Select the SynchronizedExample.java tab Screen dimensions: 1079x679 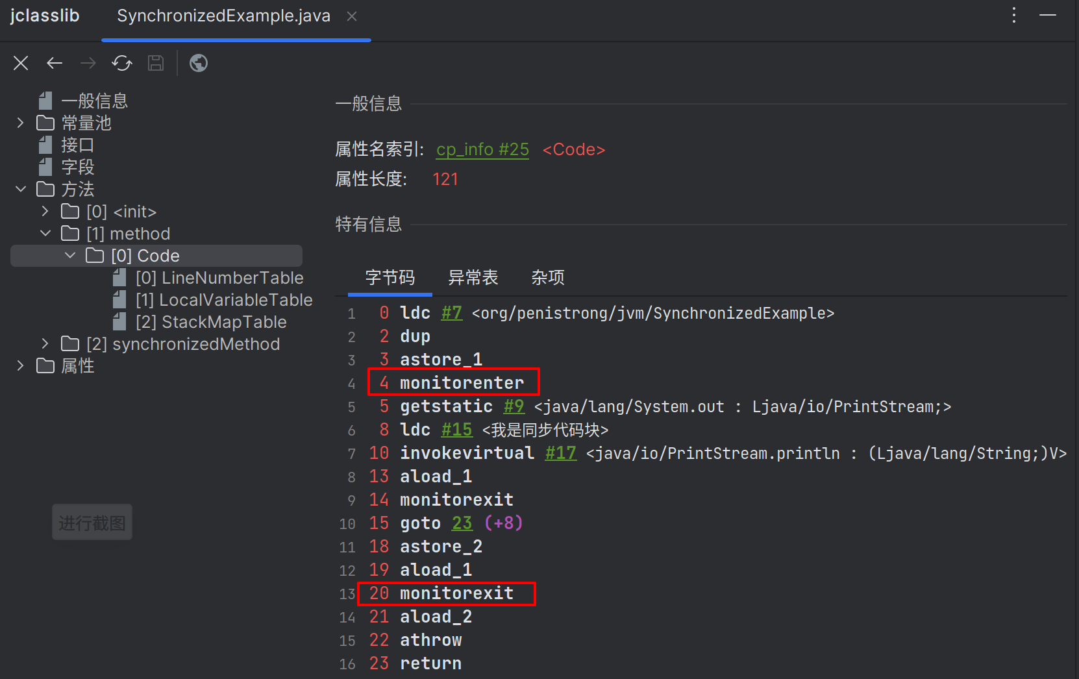tap(223, 16)
